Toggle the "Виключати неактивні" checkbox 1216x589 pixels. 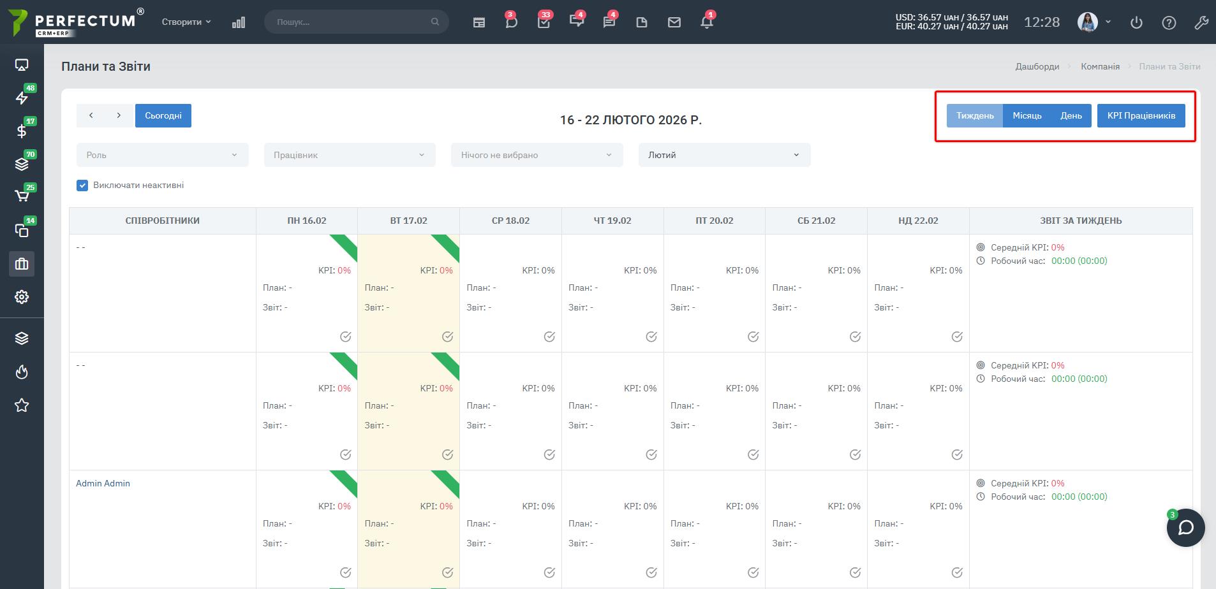click(x=82, y=185)
